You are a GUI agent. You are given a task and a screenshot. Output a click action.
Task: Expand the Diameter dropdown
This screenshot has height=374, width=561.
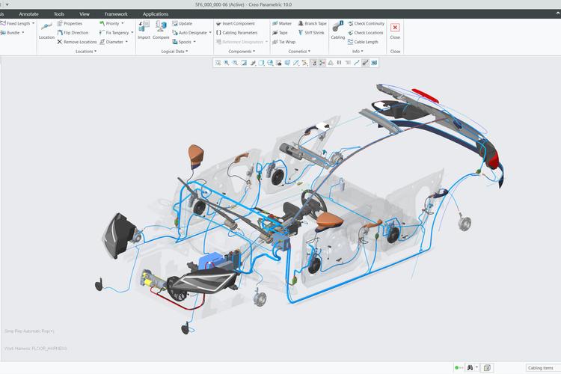coord(116,42)
